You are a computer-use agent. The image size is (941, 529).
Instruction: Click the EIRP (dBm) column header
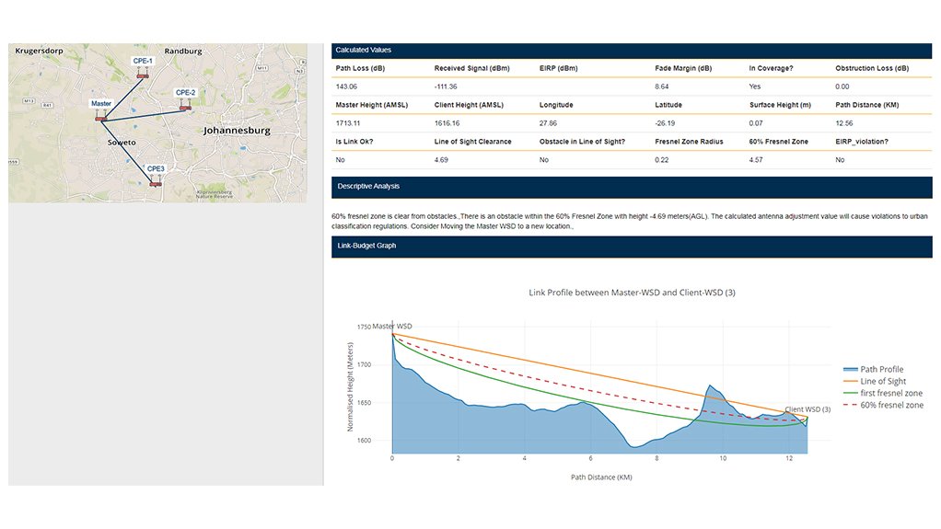coord(558,68)
